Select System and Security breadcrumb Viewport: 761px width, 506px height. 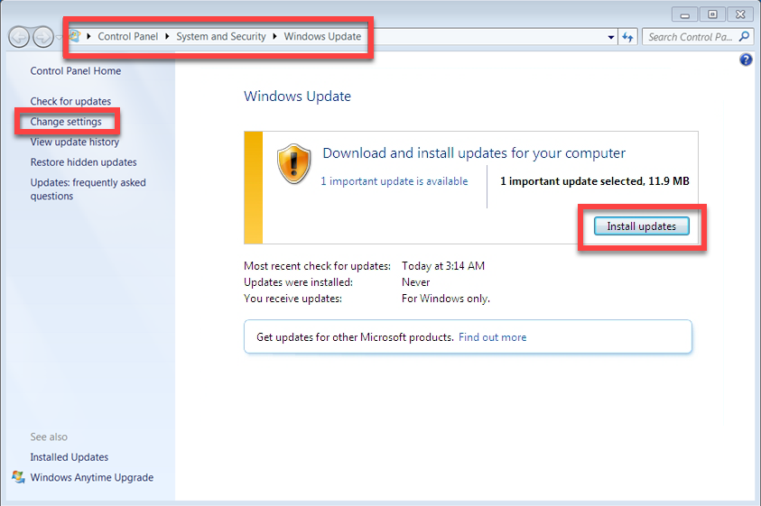click(221, 36)
